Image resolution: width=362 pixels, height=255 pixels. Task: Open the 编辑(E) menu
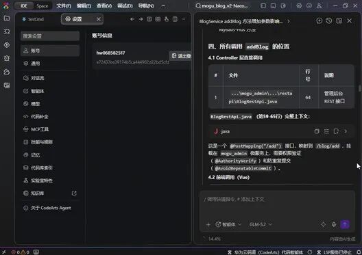pos(84,5)
